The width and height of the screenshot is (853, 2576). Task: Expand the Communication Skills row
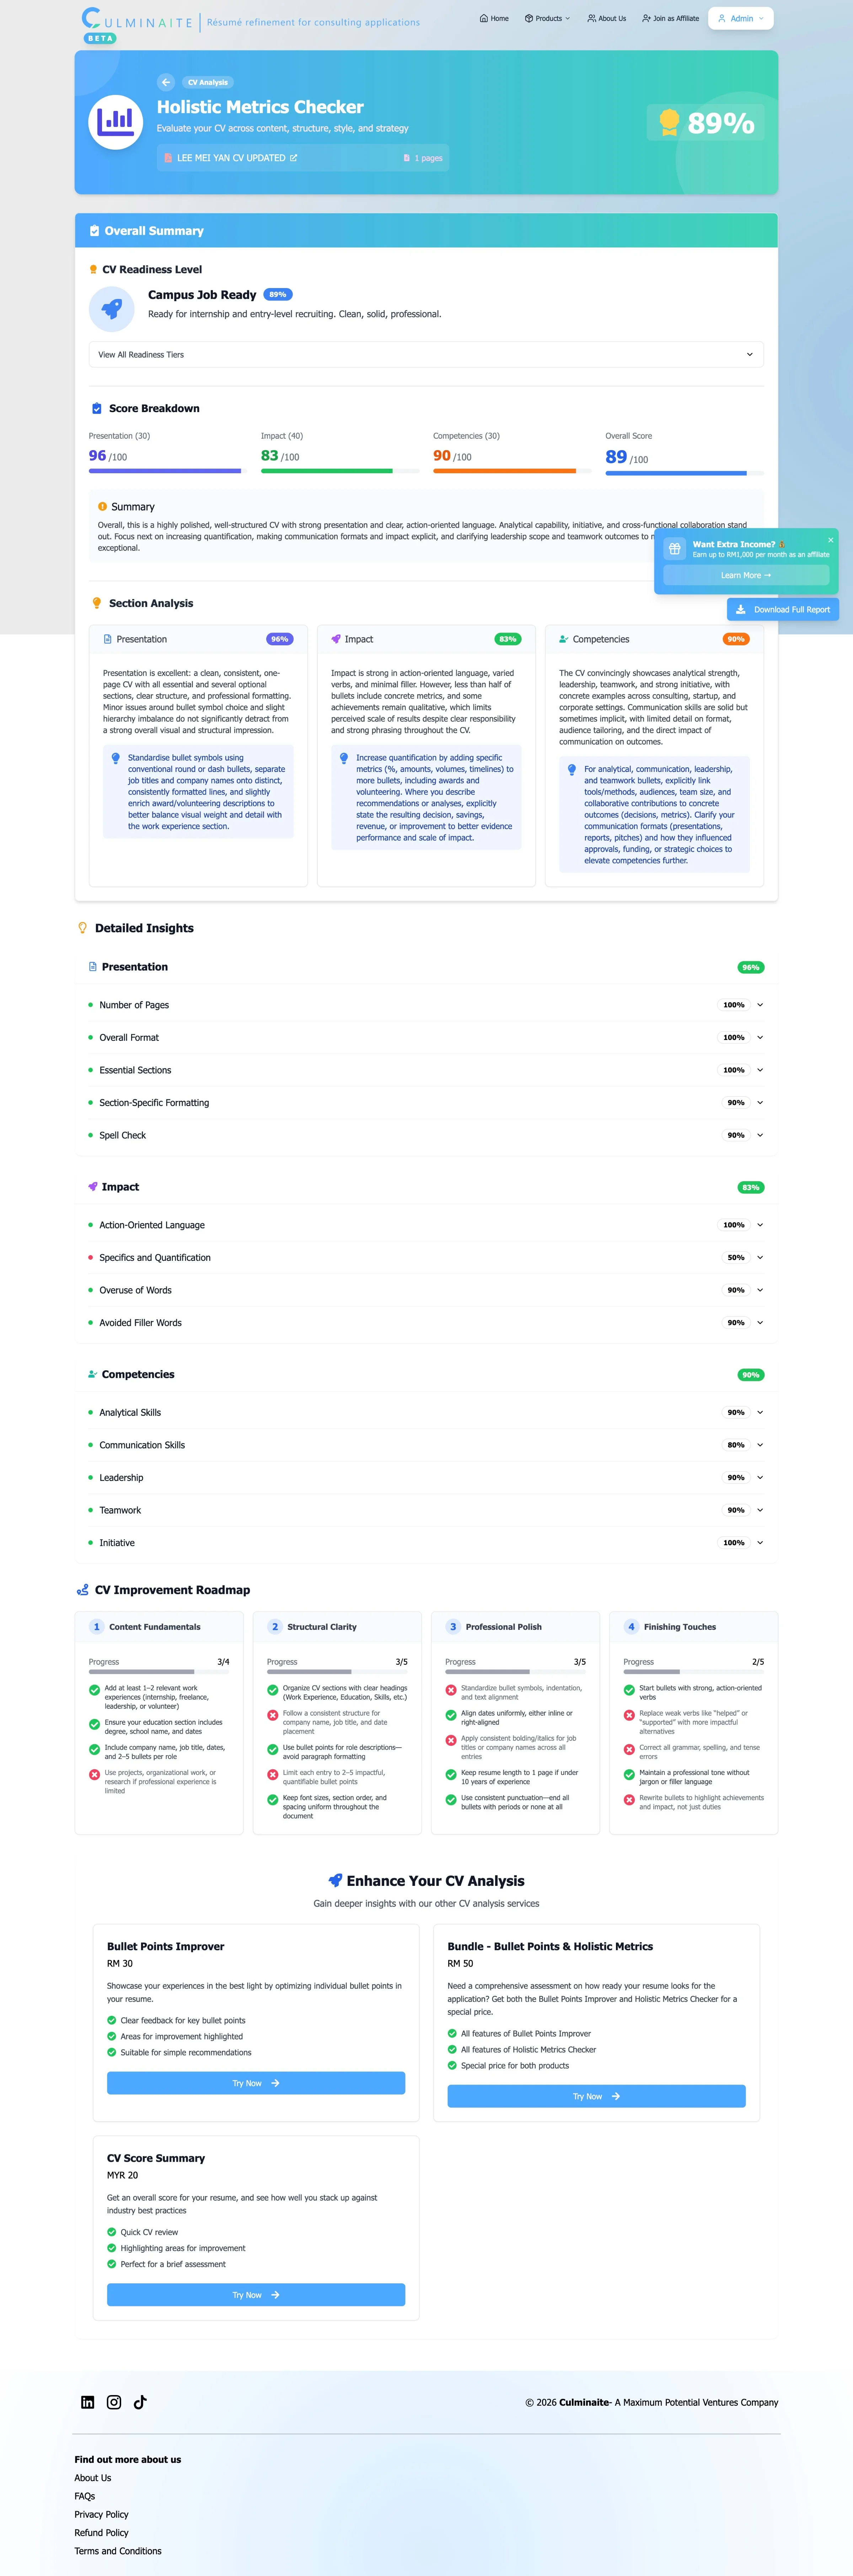click(426, 1445)
